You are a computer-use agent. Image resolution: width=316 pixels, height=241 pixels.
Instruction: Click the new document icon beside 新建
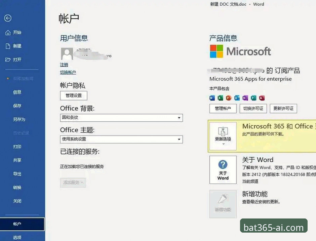8,46
